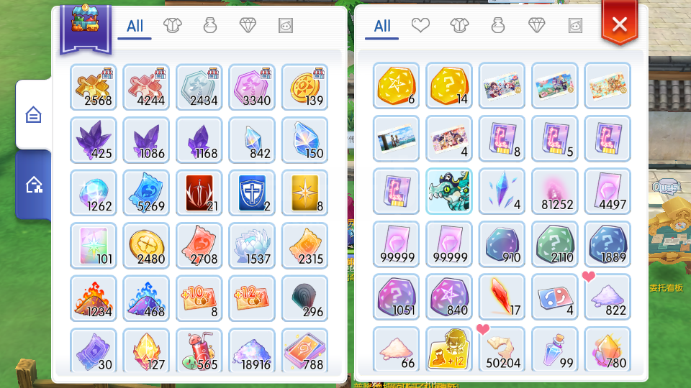Select the purple crystal cluster with 425
The image size is (691, 388).
pyautogui.click(x=94, y=140)
